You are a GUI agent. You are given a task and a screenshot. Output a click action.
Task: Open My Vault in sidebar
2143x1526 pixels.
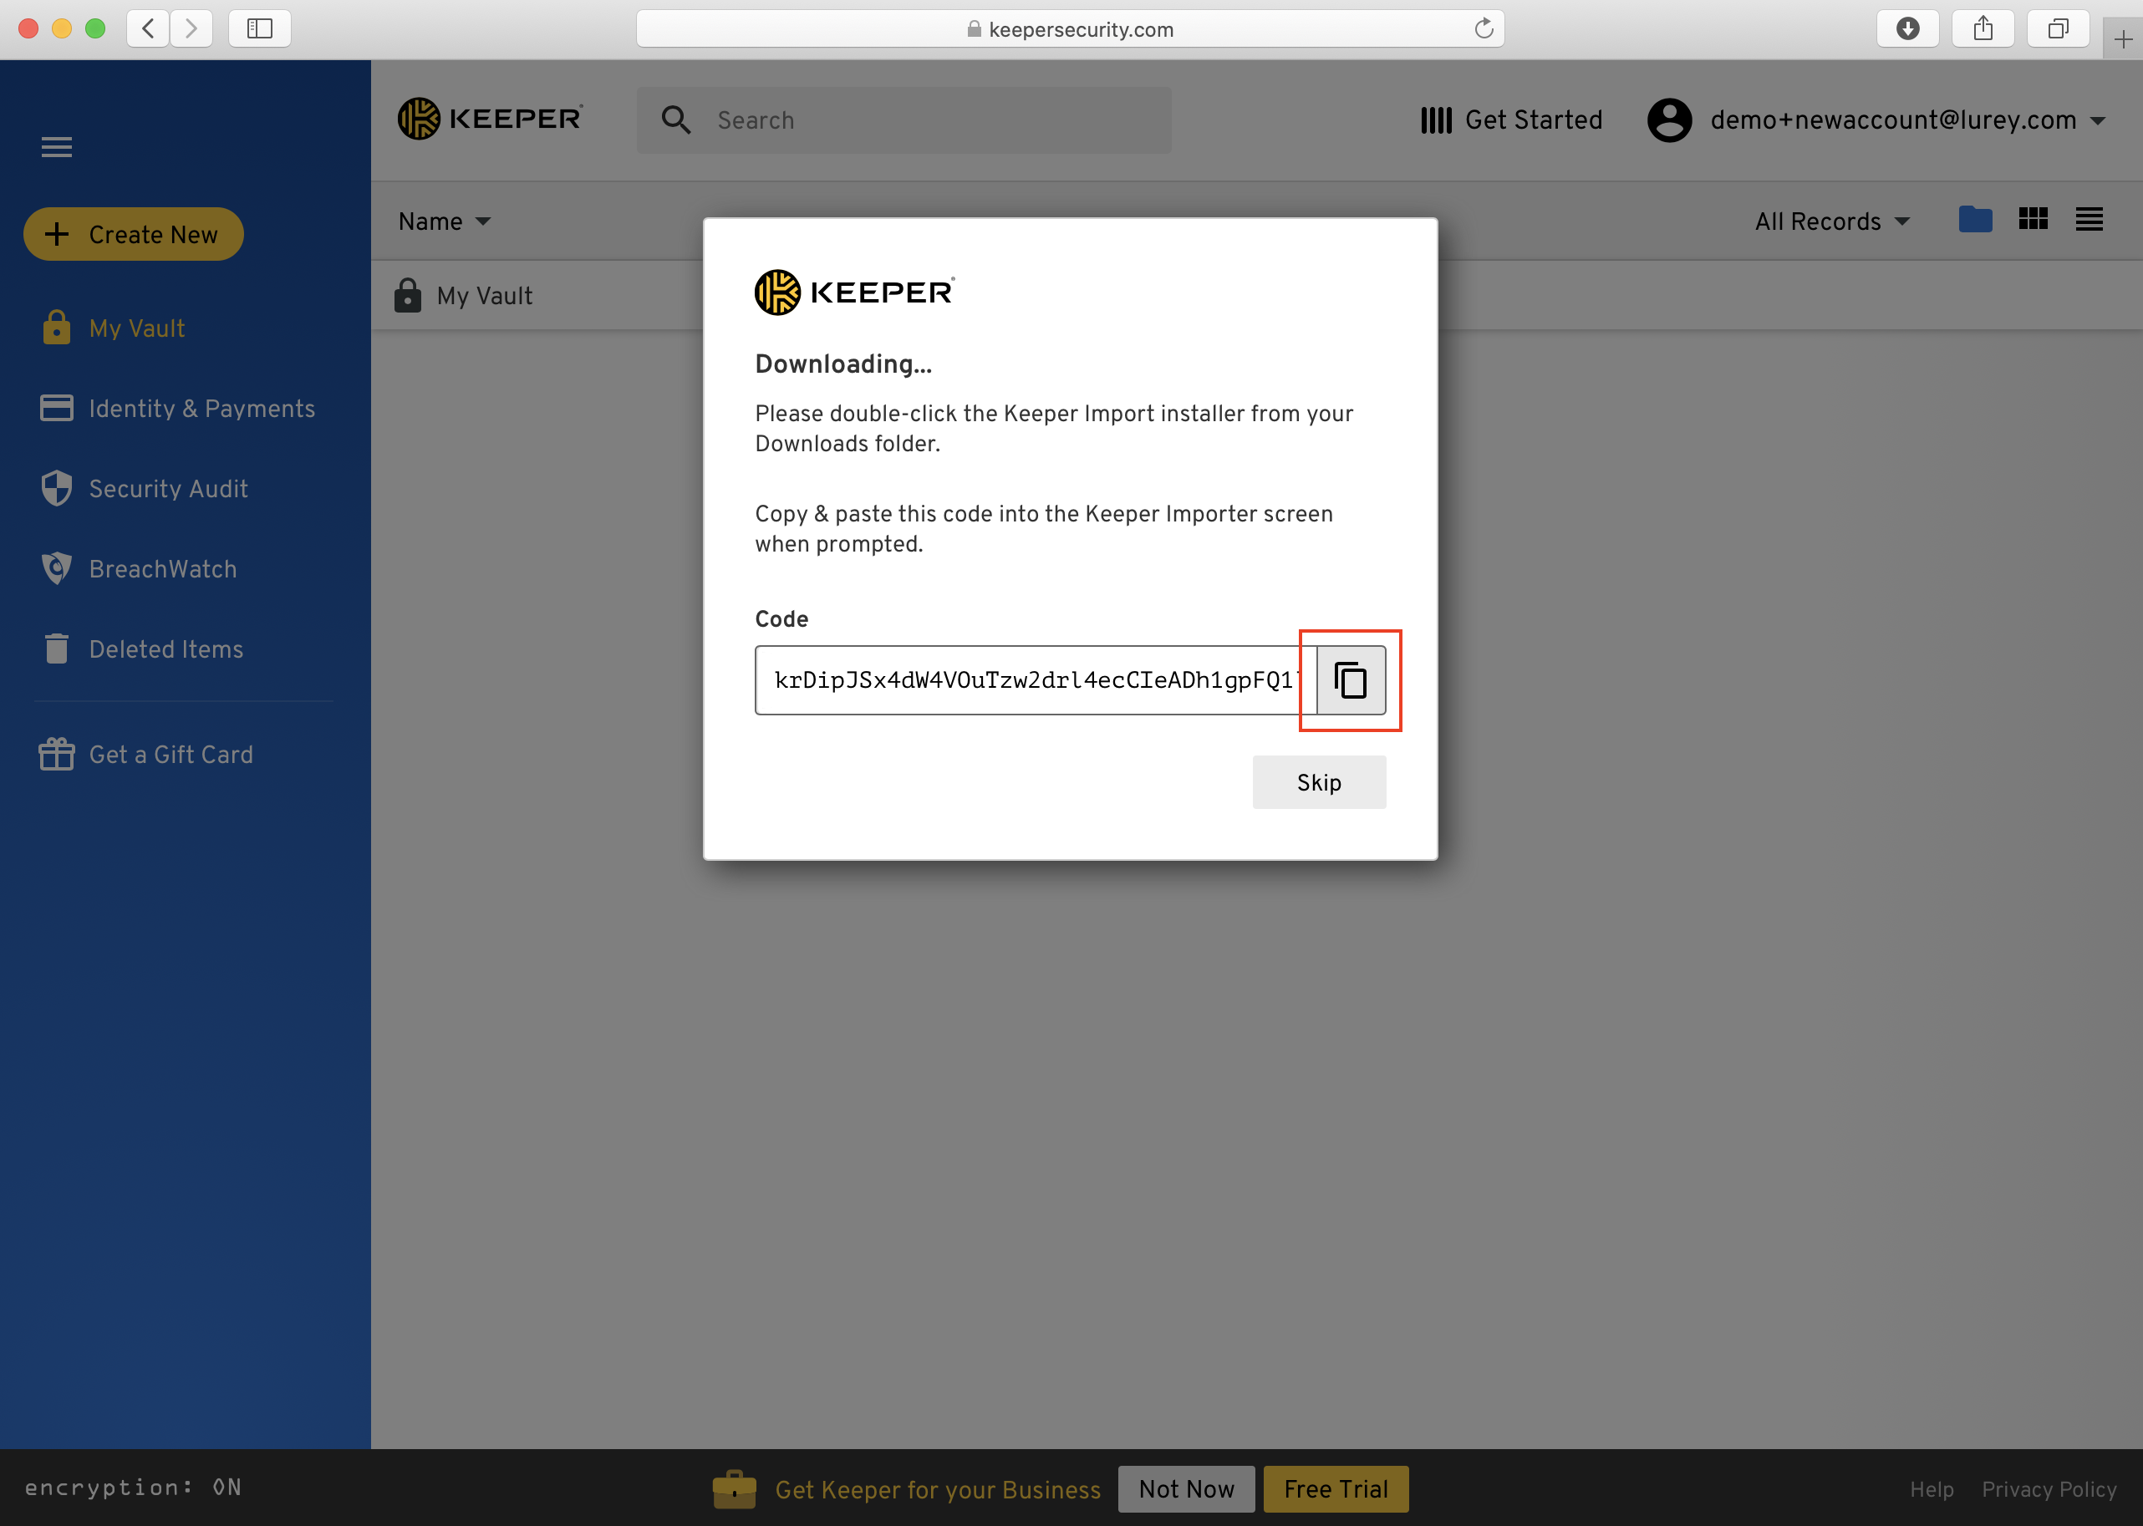click(x=137, y=328)
